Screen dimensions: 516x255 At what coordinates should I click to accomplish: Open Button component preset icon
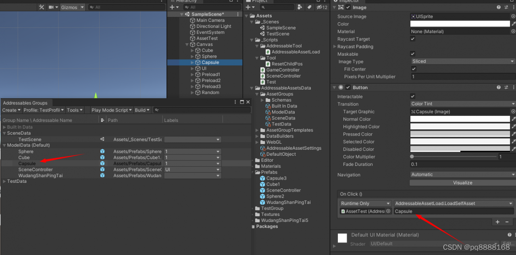pyautogui.click(x=506, y=87)
